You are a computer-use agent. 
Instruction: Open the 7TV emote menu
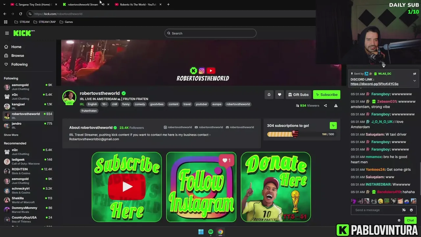pyautogui.click(x=404, y=210)
